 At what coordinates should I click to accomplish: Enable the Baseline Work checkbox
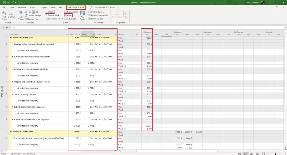point(66,12)
